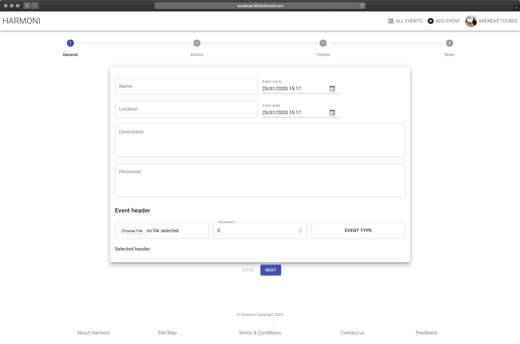This screenshot has width=520, height=344.
Task: Focus the Name input field
Action: click(x=186, y=86)
